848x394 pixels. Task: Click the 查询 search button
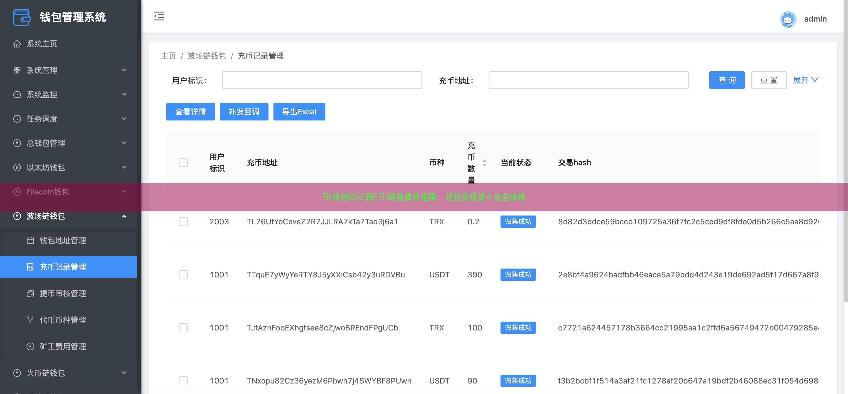tap(726, 80)
